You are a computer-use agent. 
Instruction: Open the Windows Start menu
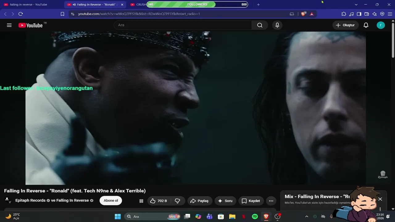coord(118,216)
